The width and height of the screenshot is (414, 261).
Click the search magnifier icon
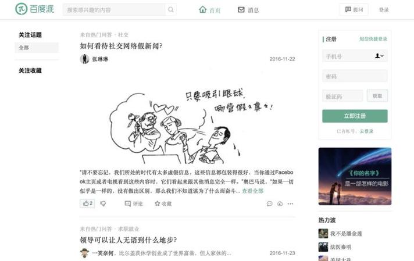click(171, 10)
